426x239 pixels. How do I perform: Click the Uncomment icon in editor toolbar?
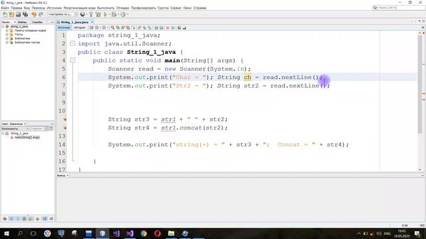(184, 28)
